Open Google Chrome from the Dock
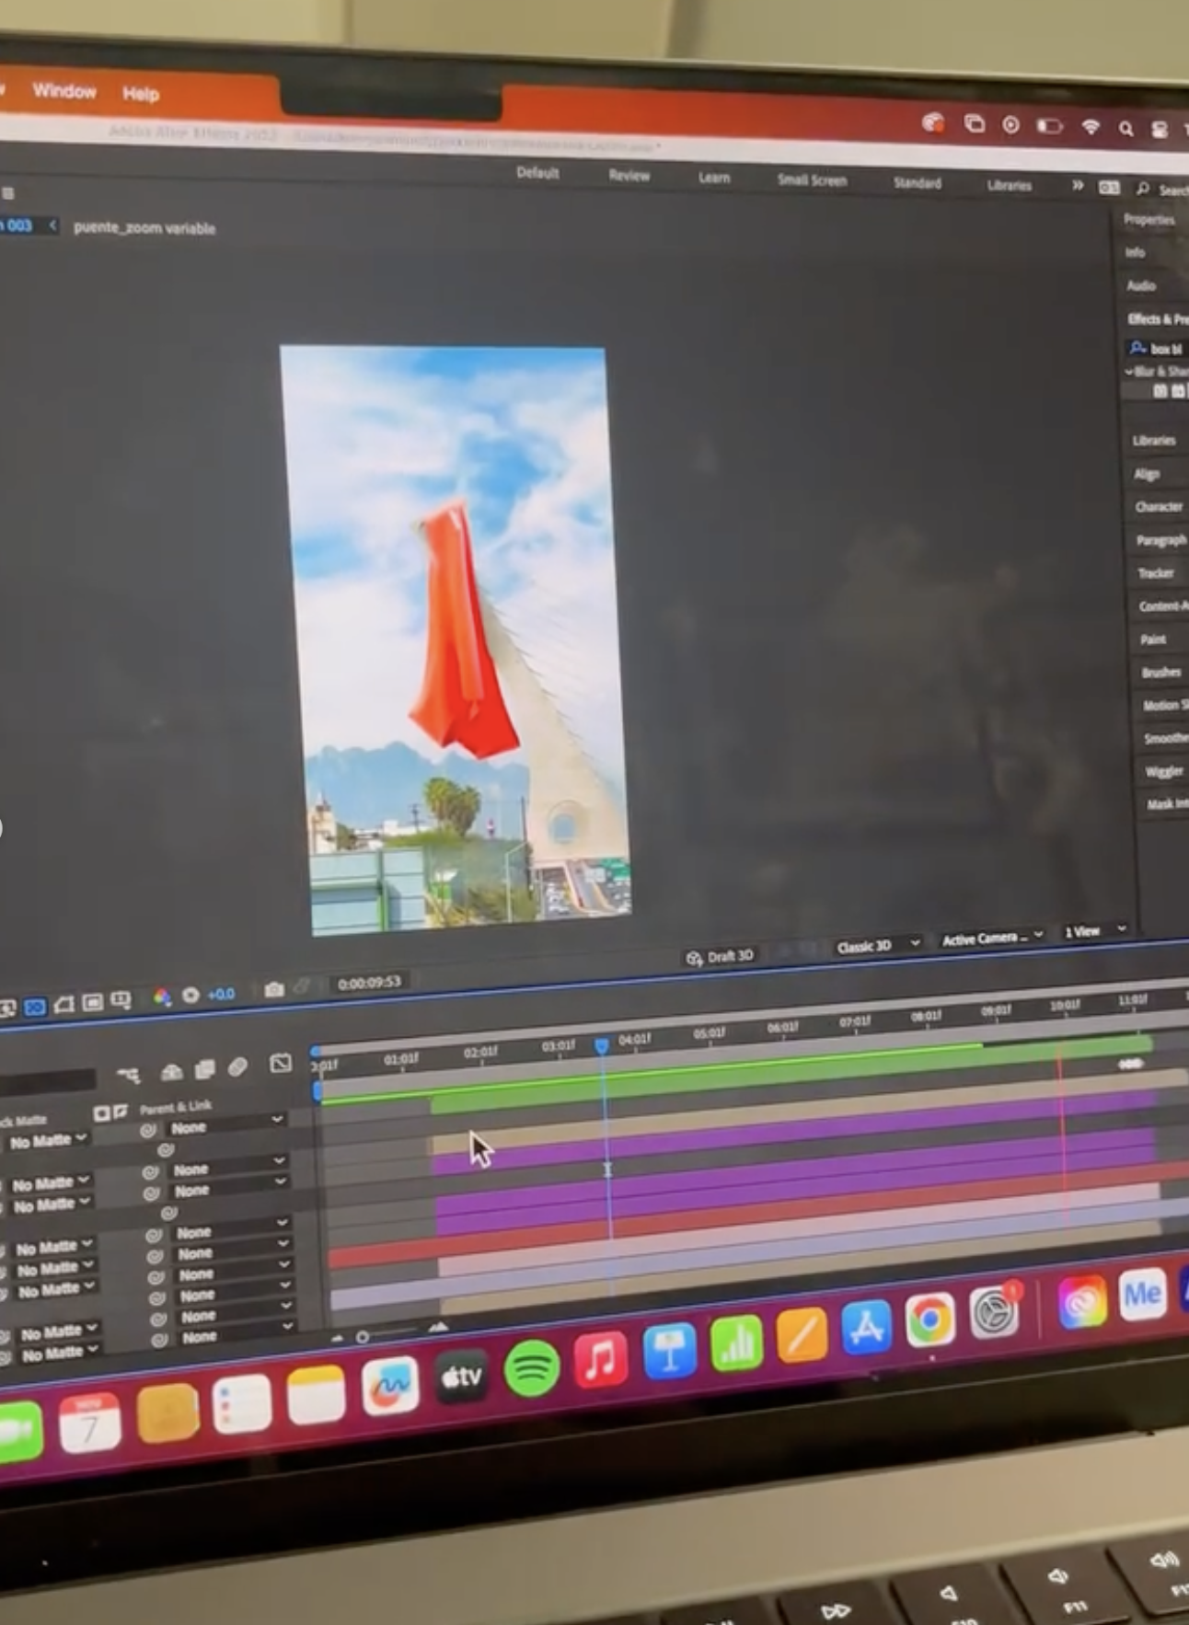 point(929,1320)
